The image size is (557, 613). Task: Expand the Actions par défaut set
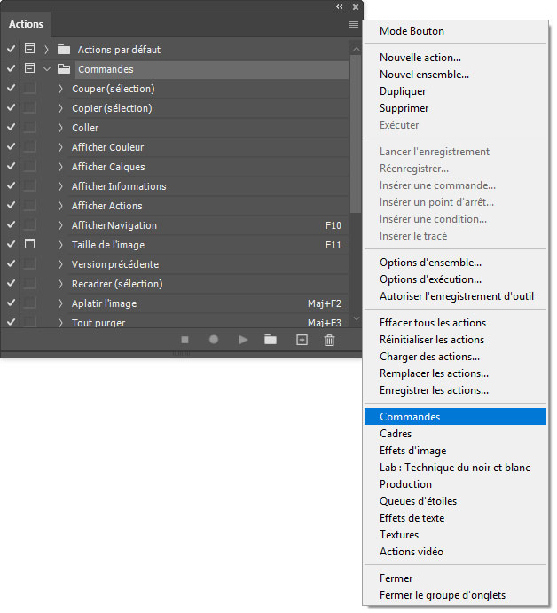[46, 50]
